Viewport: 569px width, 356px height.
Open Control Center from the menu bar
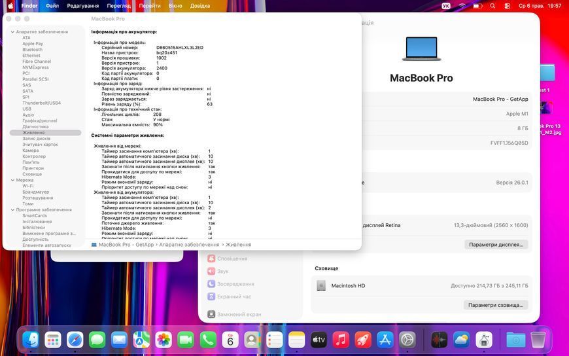(x=508, y=6)
